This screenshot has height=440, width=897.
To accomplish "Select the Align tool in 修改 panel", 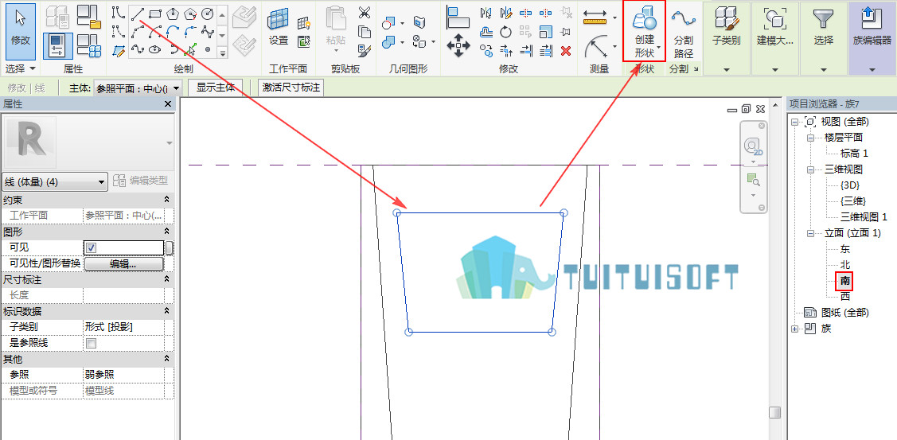I will click(x=458, y=18).
